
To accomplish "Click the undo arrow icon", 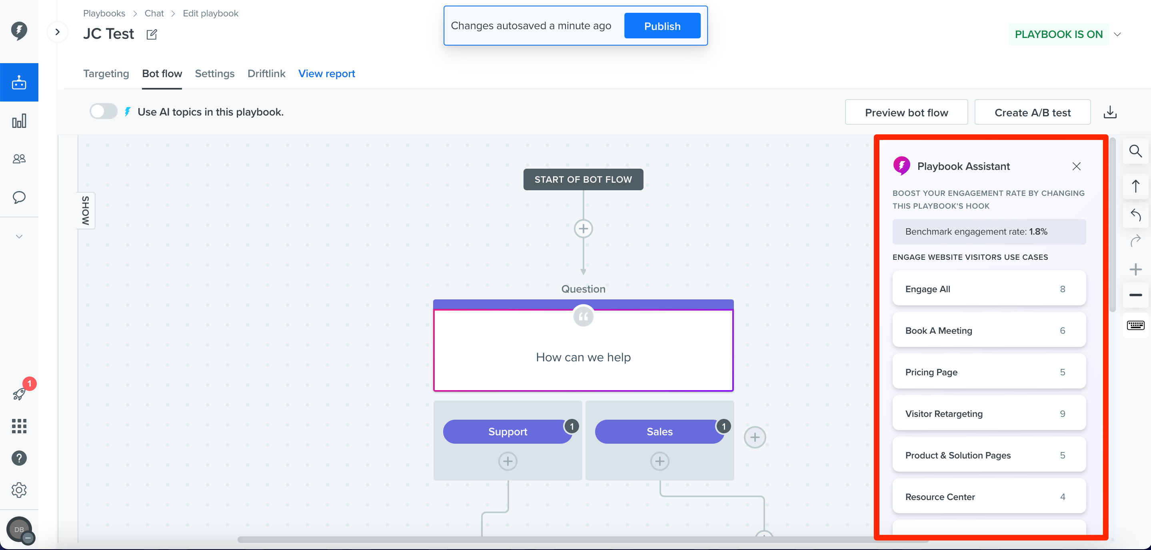I will pos(1135,215).
